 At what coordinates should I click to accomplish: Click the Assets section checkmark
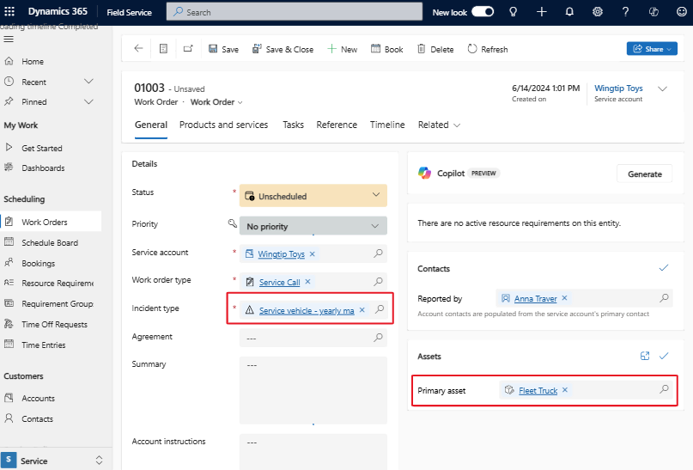coord(664,356)
